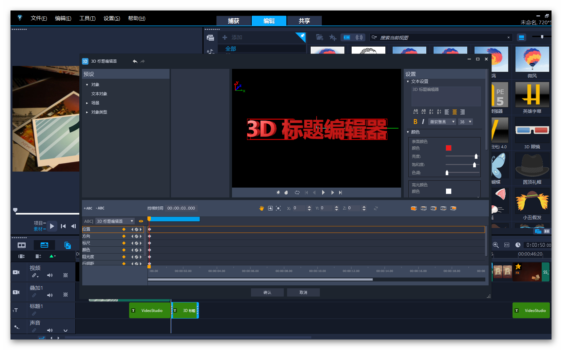Open the 工具(T) menu
Viewport: 562px width, 350px height.
87,18
